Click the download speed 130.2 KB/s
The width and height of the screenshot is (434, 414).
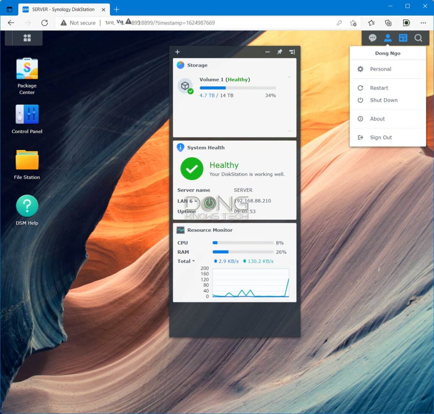tap(258, 261)
